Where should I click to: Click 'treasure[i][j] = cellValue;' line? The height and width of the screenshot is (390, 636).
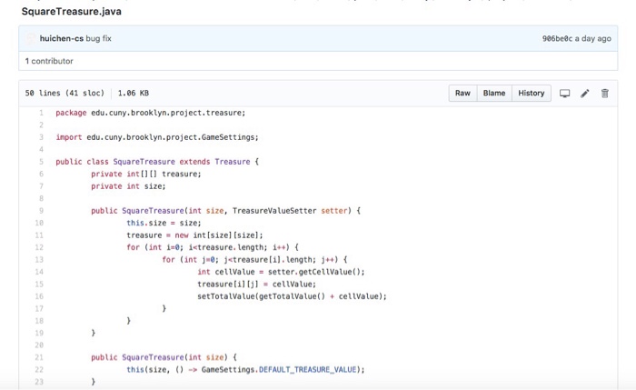pyautogui.click(x=257, y=284)
